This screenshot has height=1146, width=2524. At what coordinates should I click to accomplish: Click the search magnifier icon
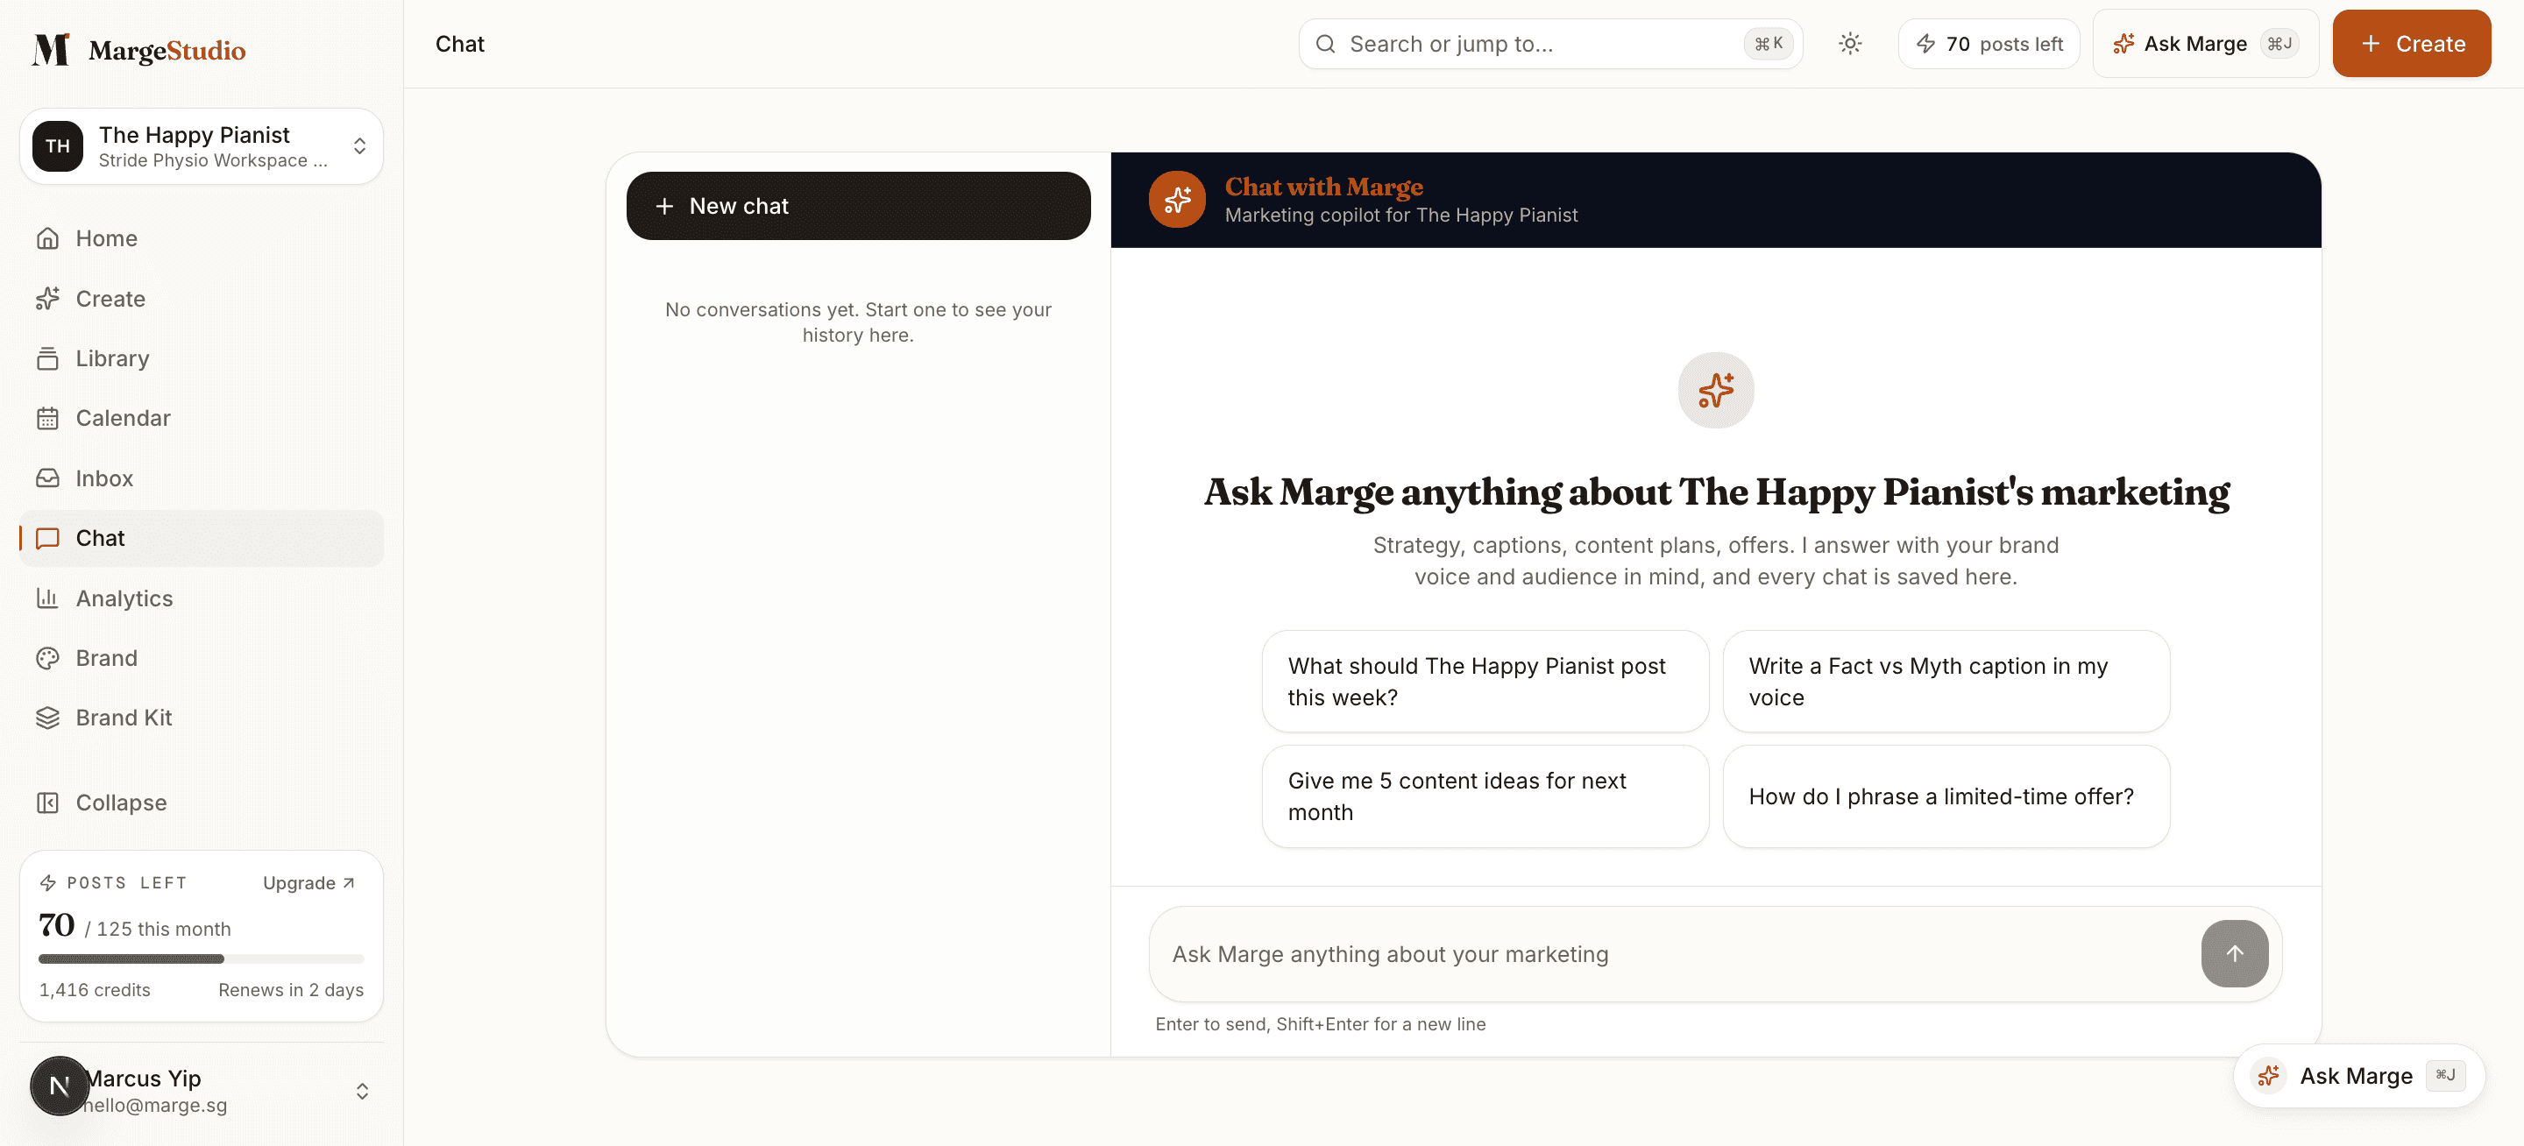[x=1325, y=44]
